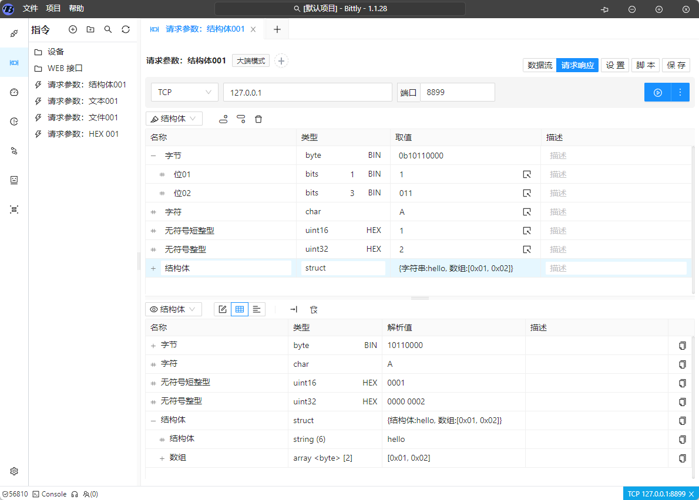Viewport: 699px width, 500px height.
Task: Toggle 大端模式 (big-endian mode)
Action: point(251,60)
